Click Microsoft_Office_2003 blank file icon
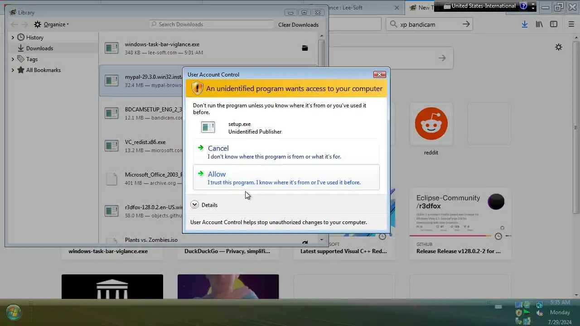The height and width of the screenshot is (326, 580). coord(111,179)
